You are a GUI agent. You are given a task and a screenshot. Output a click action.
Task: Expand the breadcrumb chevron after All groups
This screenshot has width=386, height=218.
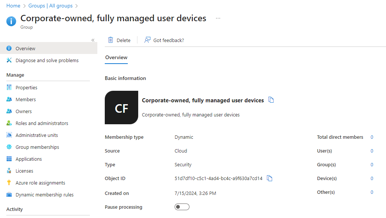point(76,6)
